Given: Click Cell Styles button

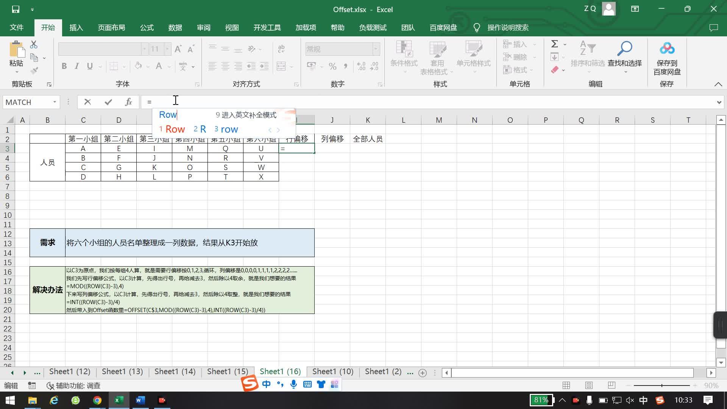Looking at the screenshot, I should coord(473,57).
